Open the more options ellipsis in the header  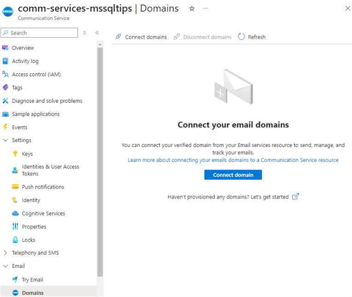coord(205,9)
